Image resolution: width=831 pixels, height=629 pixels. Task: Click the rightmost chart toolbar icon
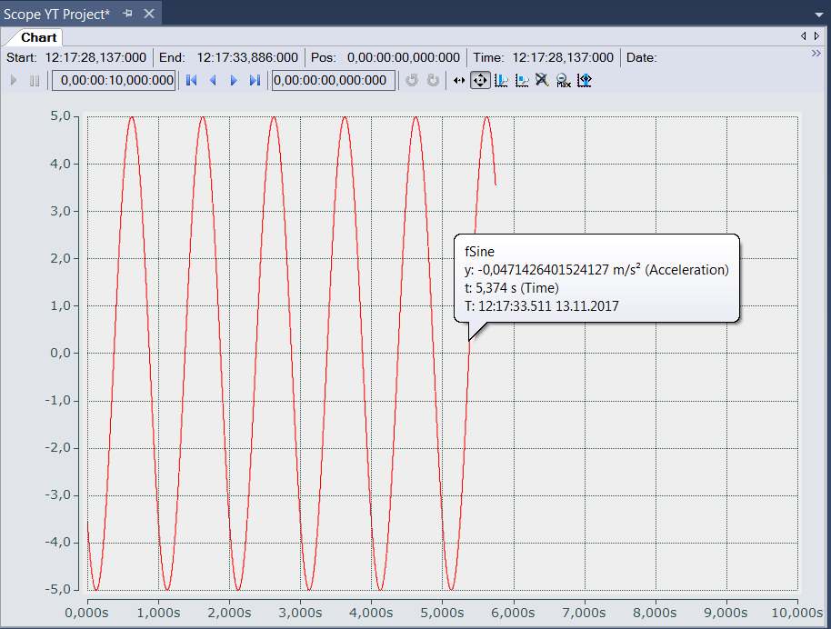tap(584, 81)
